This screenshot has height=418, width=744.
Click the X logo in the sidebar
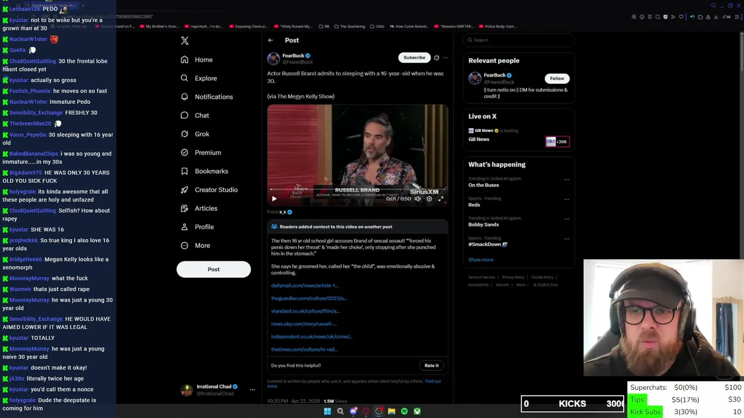(185, 41)
